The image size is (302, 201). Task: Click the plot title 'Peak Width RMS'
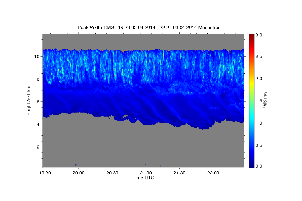pyautogui.click(x=96, y=27)
